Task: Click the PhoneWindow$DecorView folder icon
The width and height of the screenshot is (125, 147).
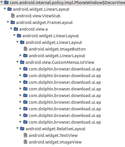Action: pos(6,2)
